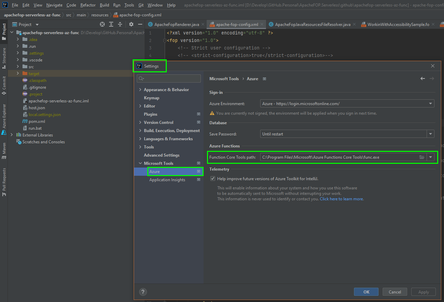
Task: Open Function Core Tools path dropdown arrow
Action: [x=431, y=157]
